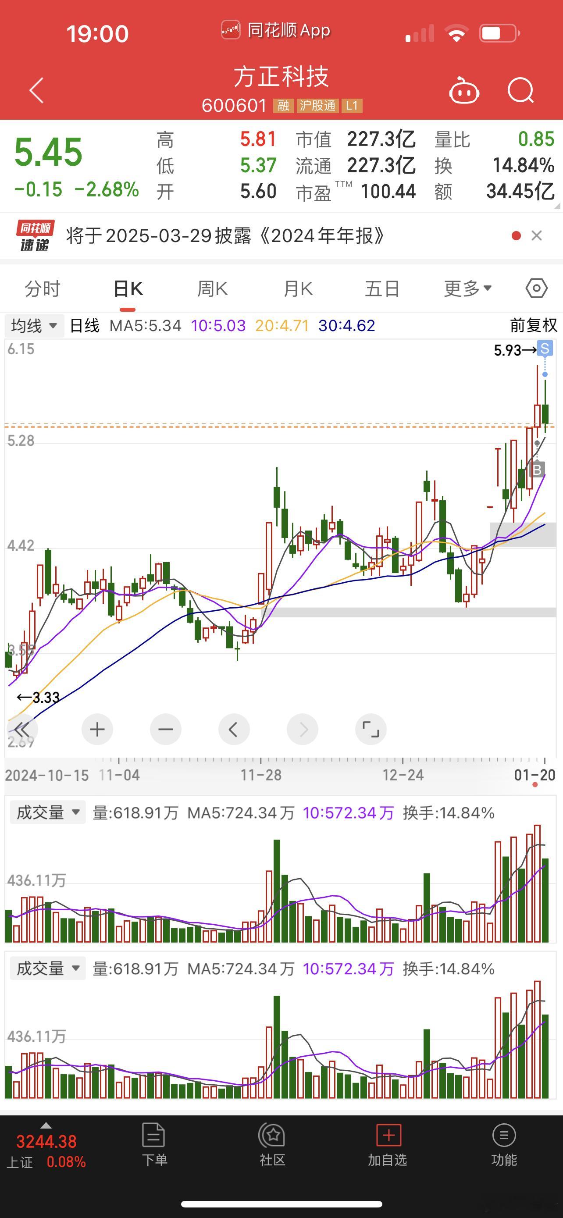Screen dimensions: 563x1218
Task: Toggle 前复权 adjustment mode
Action: 534,325
